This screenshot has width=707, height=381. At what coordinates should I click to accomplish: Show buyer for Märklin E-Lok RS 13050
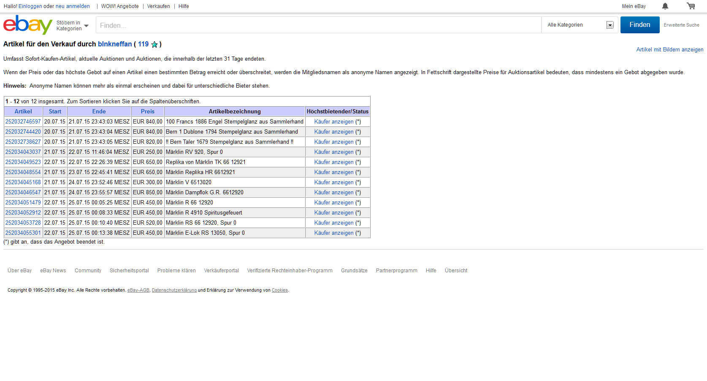pos(334,233)
